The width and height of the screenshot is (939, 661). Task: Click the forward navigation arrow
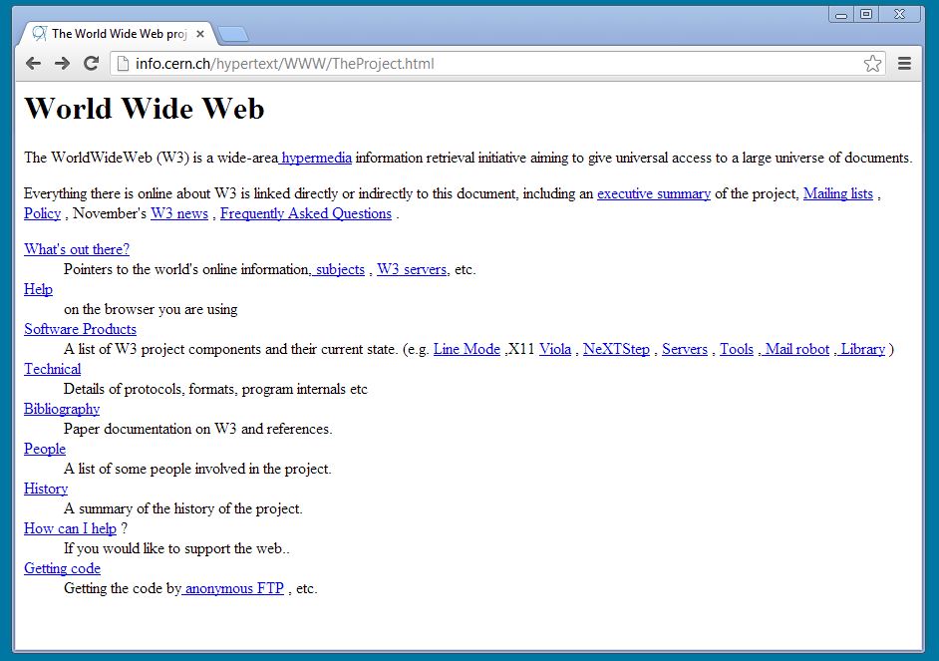62,64
